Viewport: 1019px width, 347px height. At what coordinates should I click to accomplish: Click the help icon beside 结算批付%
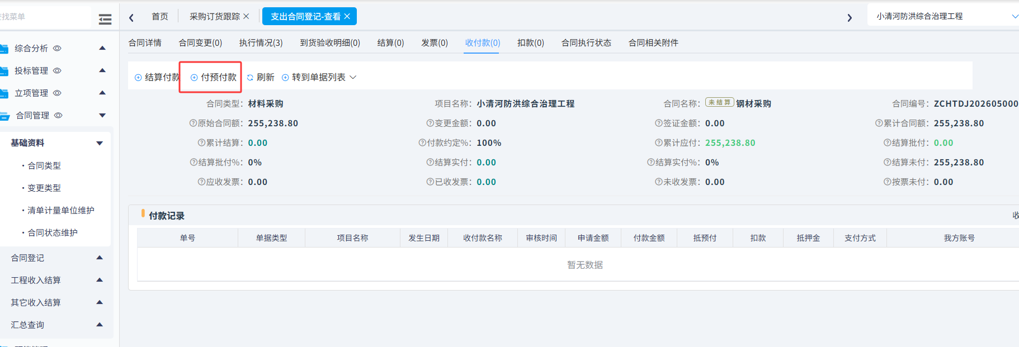[x=194, y=163]
